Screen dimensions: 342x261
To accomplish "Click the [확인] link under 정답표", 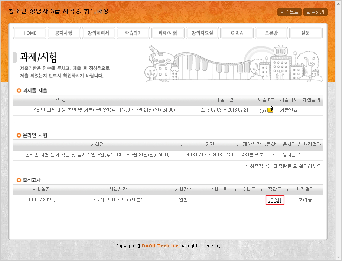I will (x=275, y=200).
